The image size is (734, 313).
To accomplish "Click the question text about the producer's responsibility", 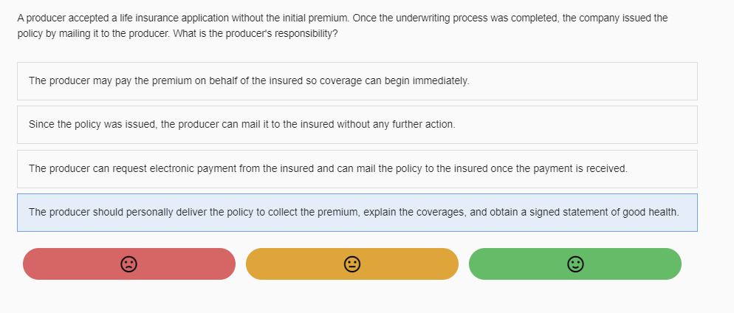I will [x=342, y=26].
